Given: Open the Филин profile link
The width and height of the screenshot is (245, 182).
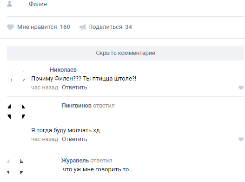Looking at the screenshot, I should (38, 4).
